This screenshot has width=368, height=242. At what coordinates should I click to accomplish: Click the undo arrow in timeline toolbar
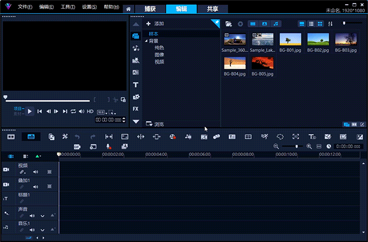point(78,136)
